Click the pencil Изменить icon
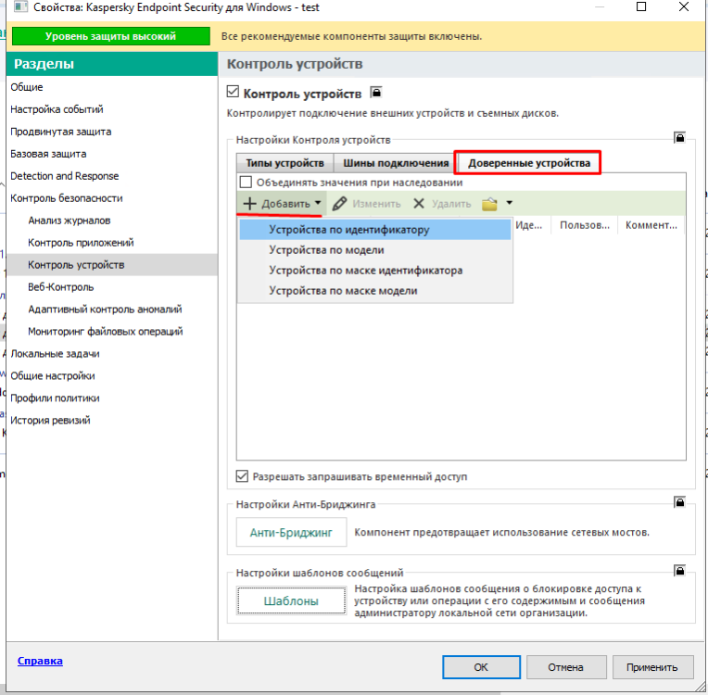 (339, 204)
